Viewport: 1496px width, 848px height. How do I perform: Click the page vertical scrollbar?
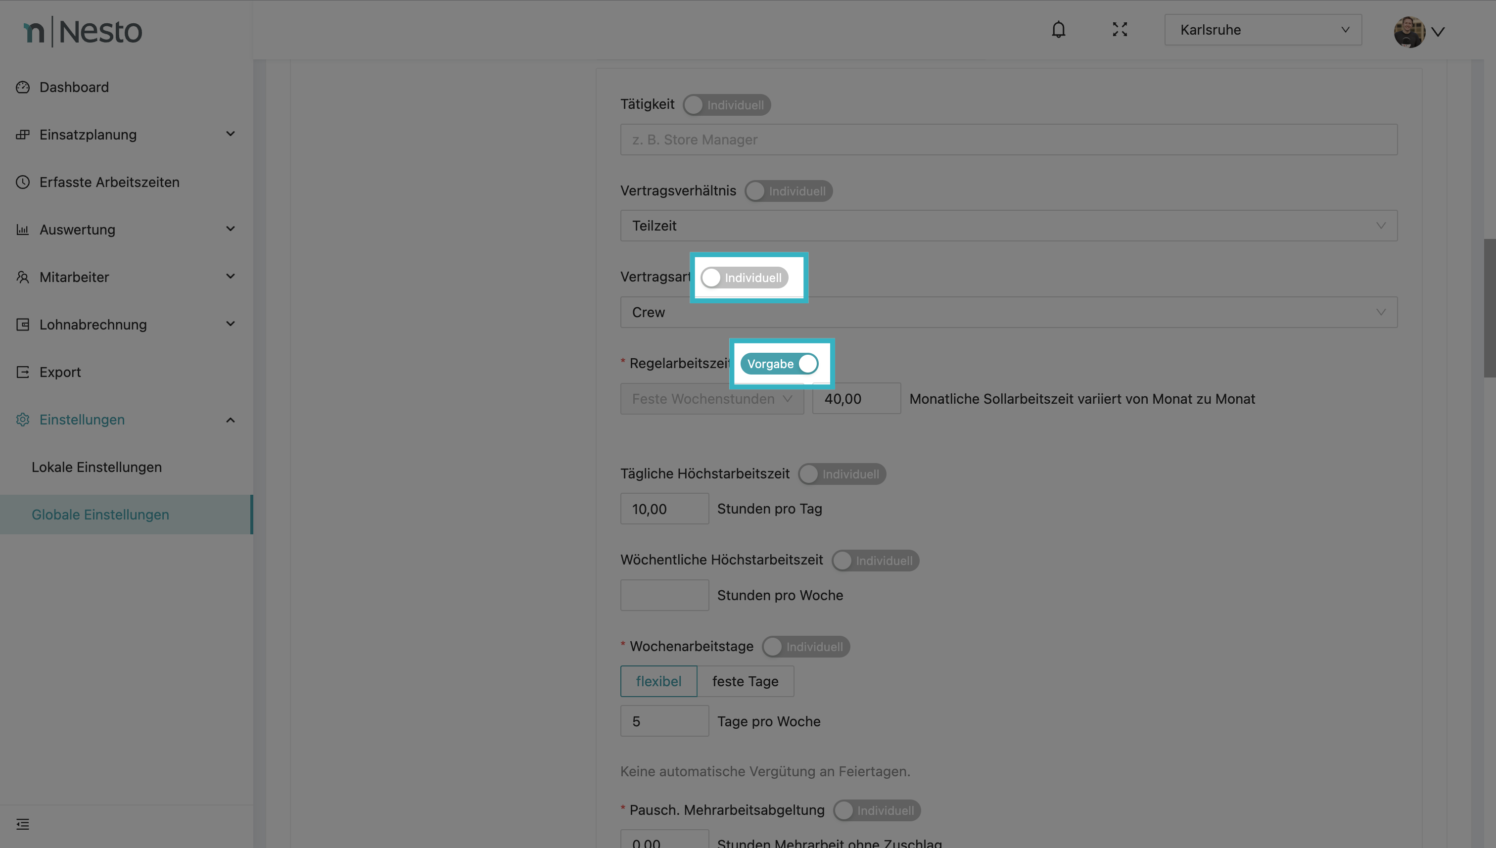click(x=1489, y=309)
